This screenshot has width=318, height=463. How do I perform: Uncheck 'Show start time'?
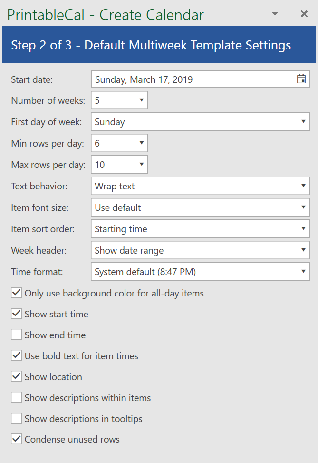[x=16, y=314]
